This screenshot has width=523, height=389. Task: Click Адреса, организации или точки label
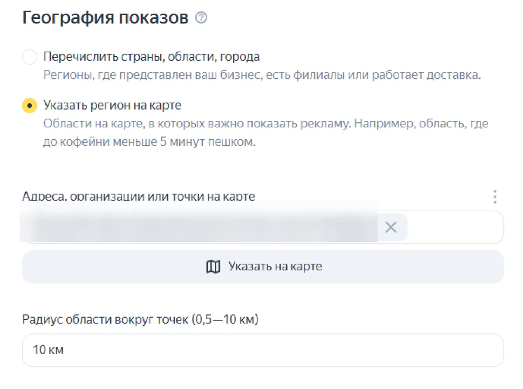(139, 197)
